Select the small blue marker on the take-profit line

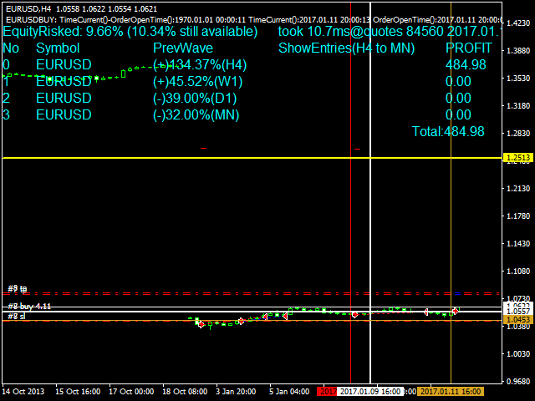pyautogui.click(x=457, y=293)
